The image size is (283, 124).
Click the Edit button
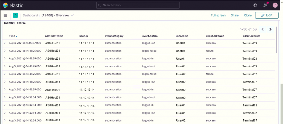click(267, 15)
